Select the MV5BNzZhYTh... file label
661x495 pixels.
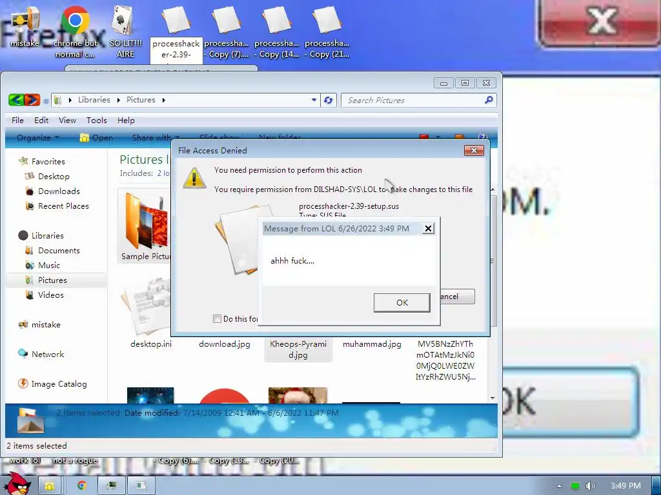pyautogui.click(x=445, y=360)
